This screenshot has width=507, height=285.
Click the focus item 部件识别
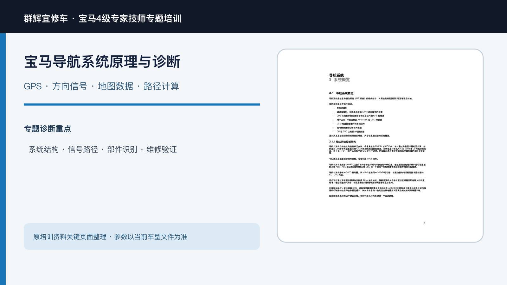coord(122,149)
